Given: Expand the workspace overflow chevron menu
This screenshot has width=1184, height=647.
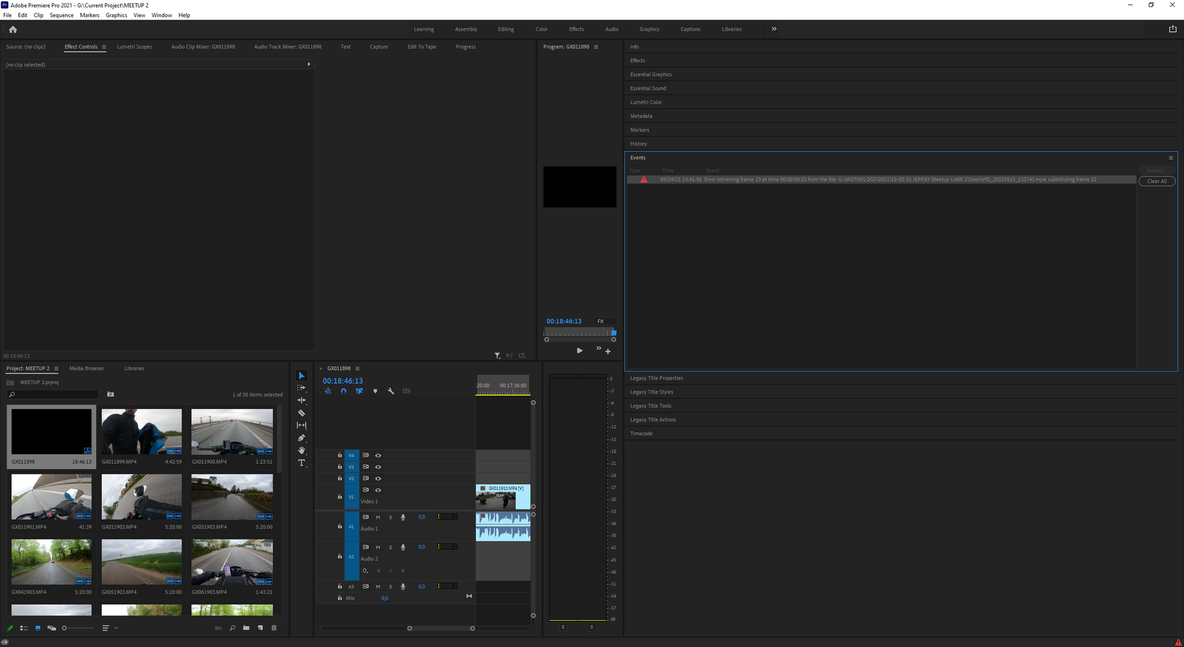Looking at the screenshot, I should tap(774, 29).
